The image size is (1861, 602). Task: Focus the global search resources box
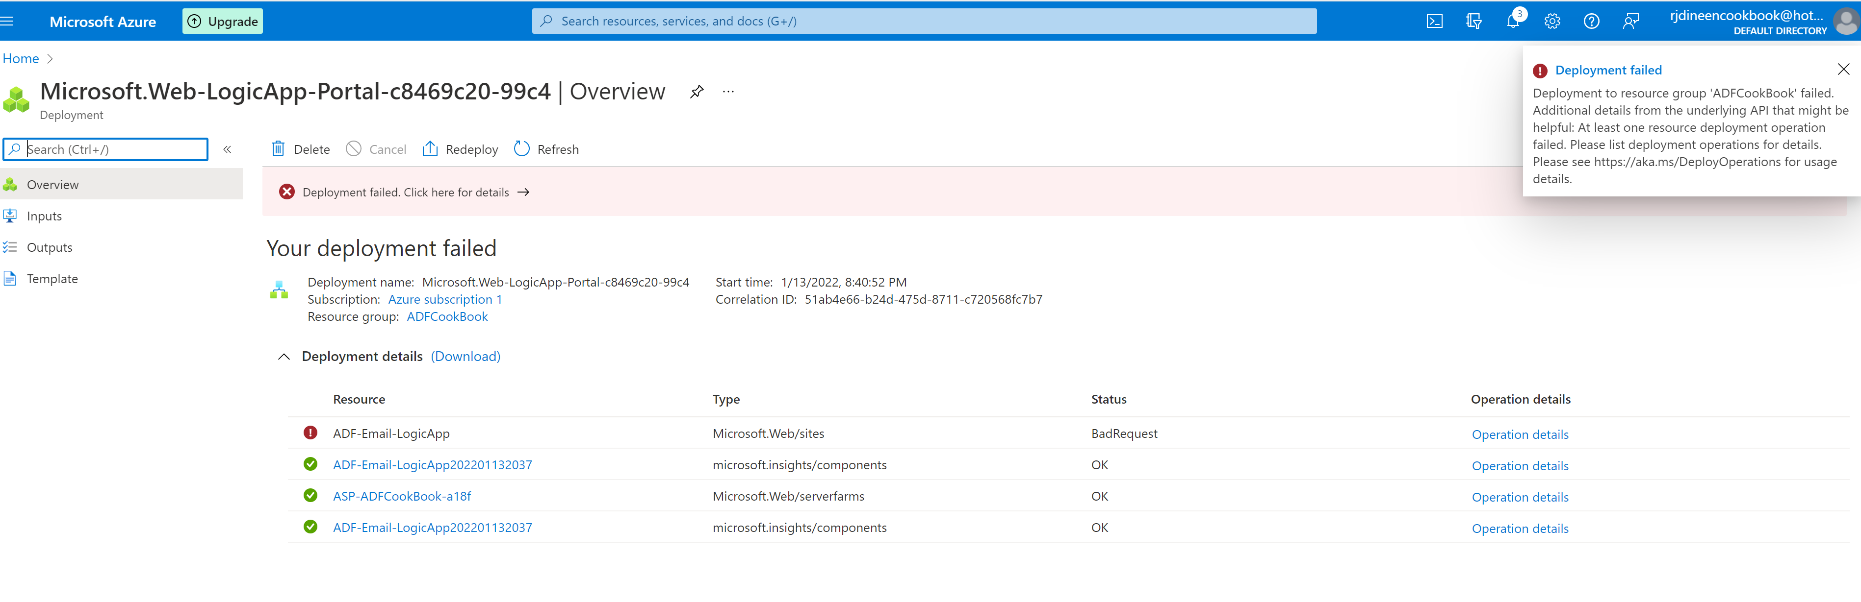click(x=924, y=22)
